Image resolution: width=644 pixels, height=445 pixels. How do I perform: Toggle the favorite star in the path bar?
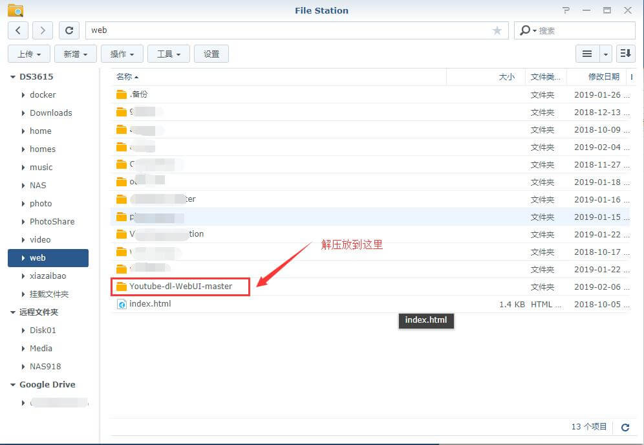click(497, 30)
